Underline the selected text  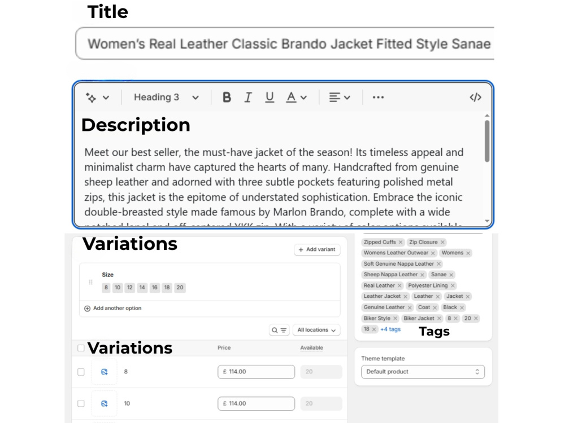[x=269, y=98]
